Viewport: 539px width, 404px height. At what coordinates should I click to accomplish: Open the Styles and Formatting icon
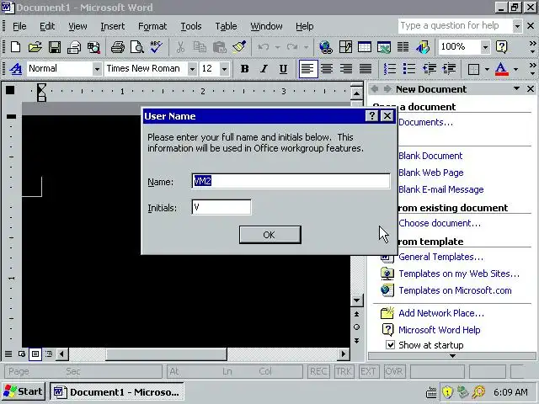click(16, 69)
